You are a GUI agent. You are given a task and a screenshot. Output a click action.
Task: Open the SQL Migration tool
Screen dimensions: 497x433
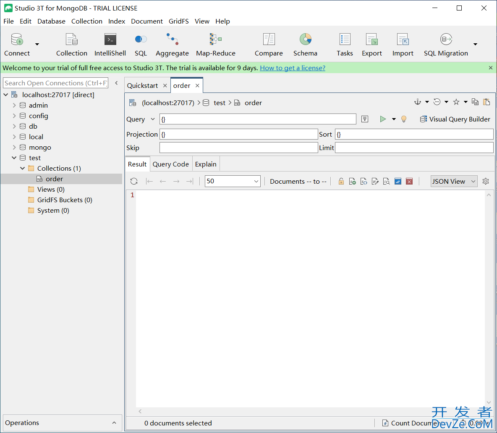point(446,45)
